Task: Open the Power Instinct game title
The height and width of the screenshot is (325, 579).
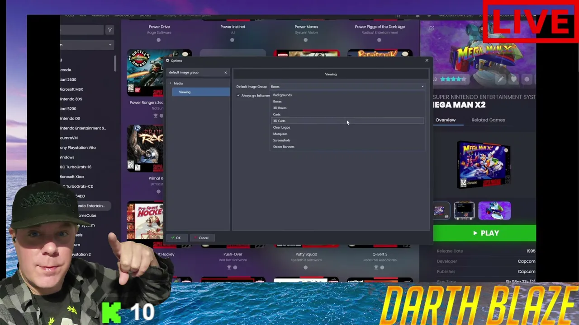Action: click(233, 27)
